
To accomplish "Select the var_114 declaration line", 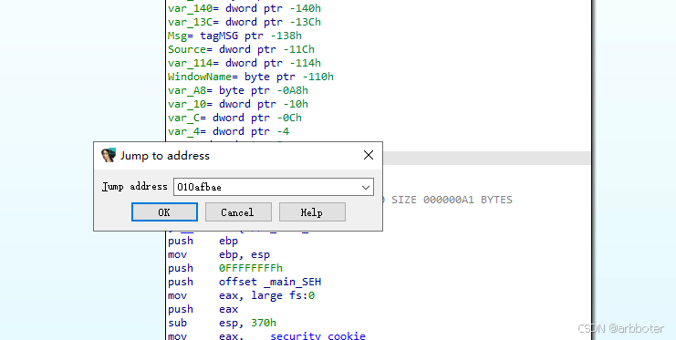I will (x=244, y=63).
